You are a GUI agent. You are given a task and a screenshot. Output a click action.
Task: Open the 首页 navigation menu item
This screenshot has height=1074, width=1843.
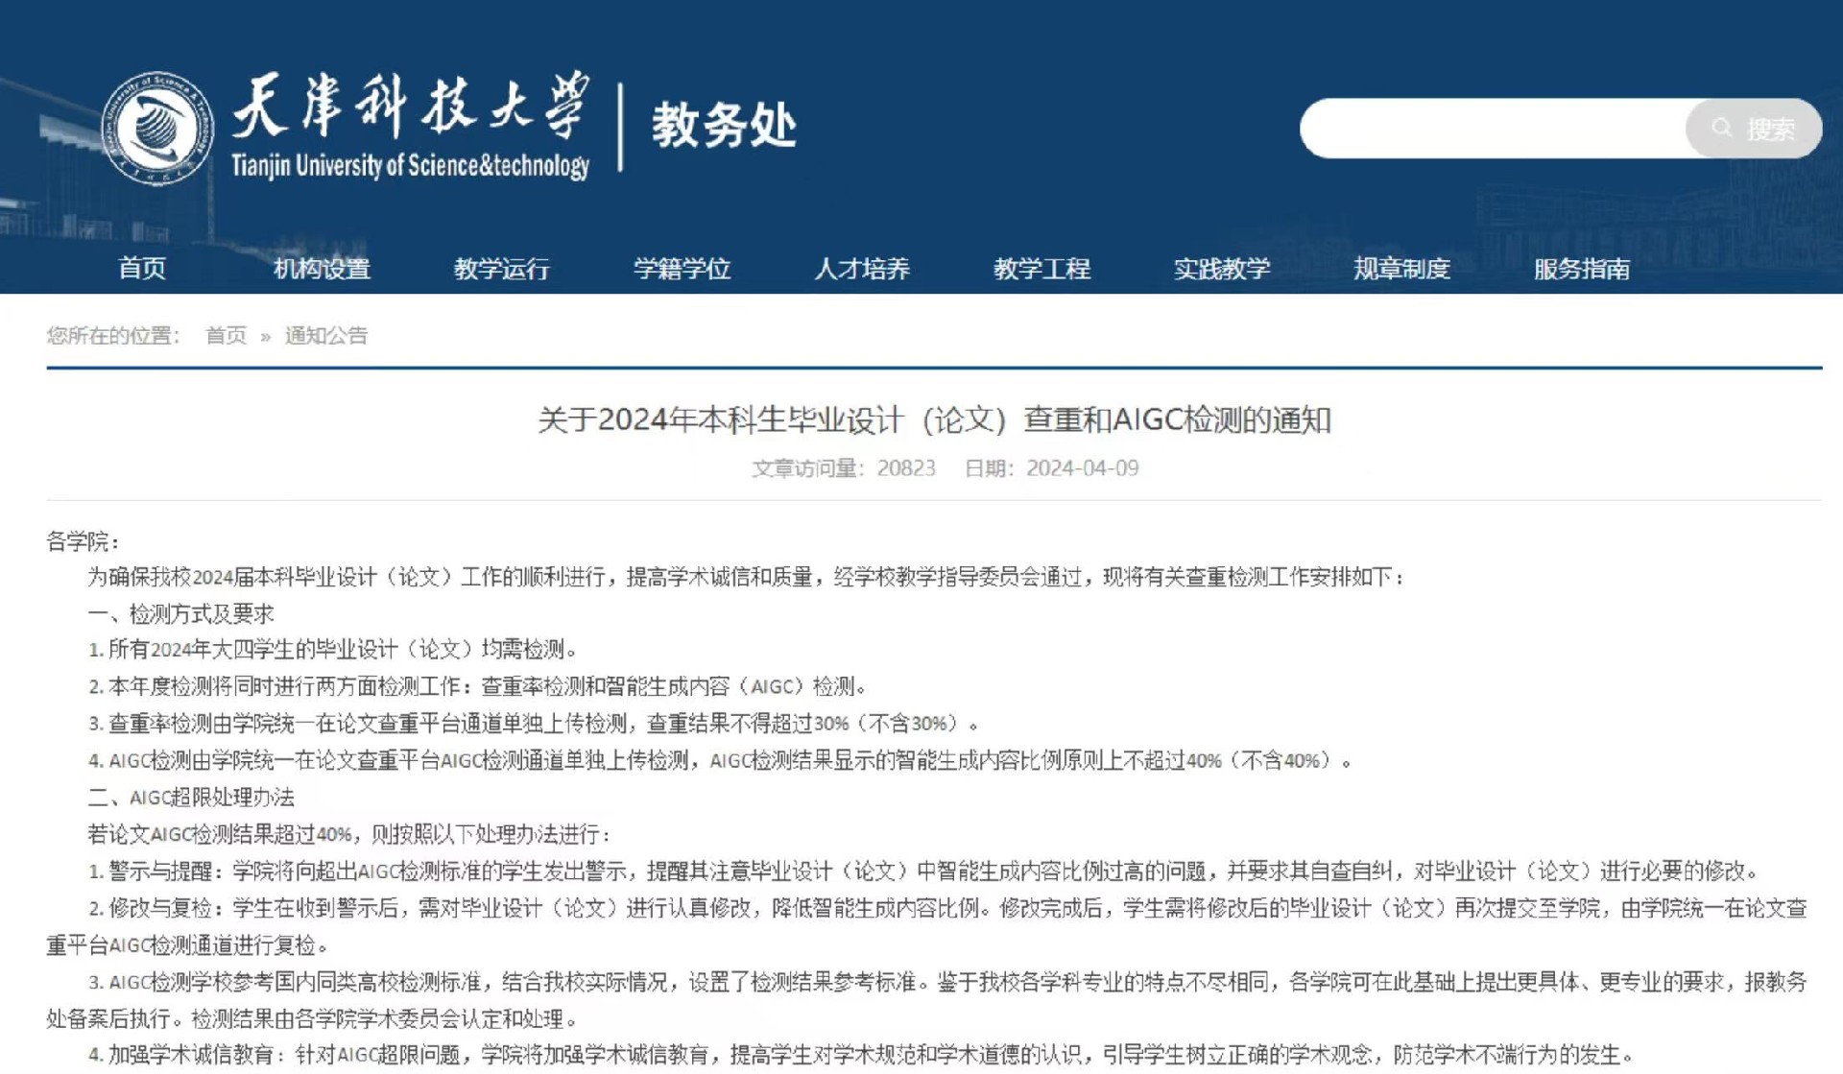(x=142, y=268)
